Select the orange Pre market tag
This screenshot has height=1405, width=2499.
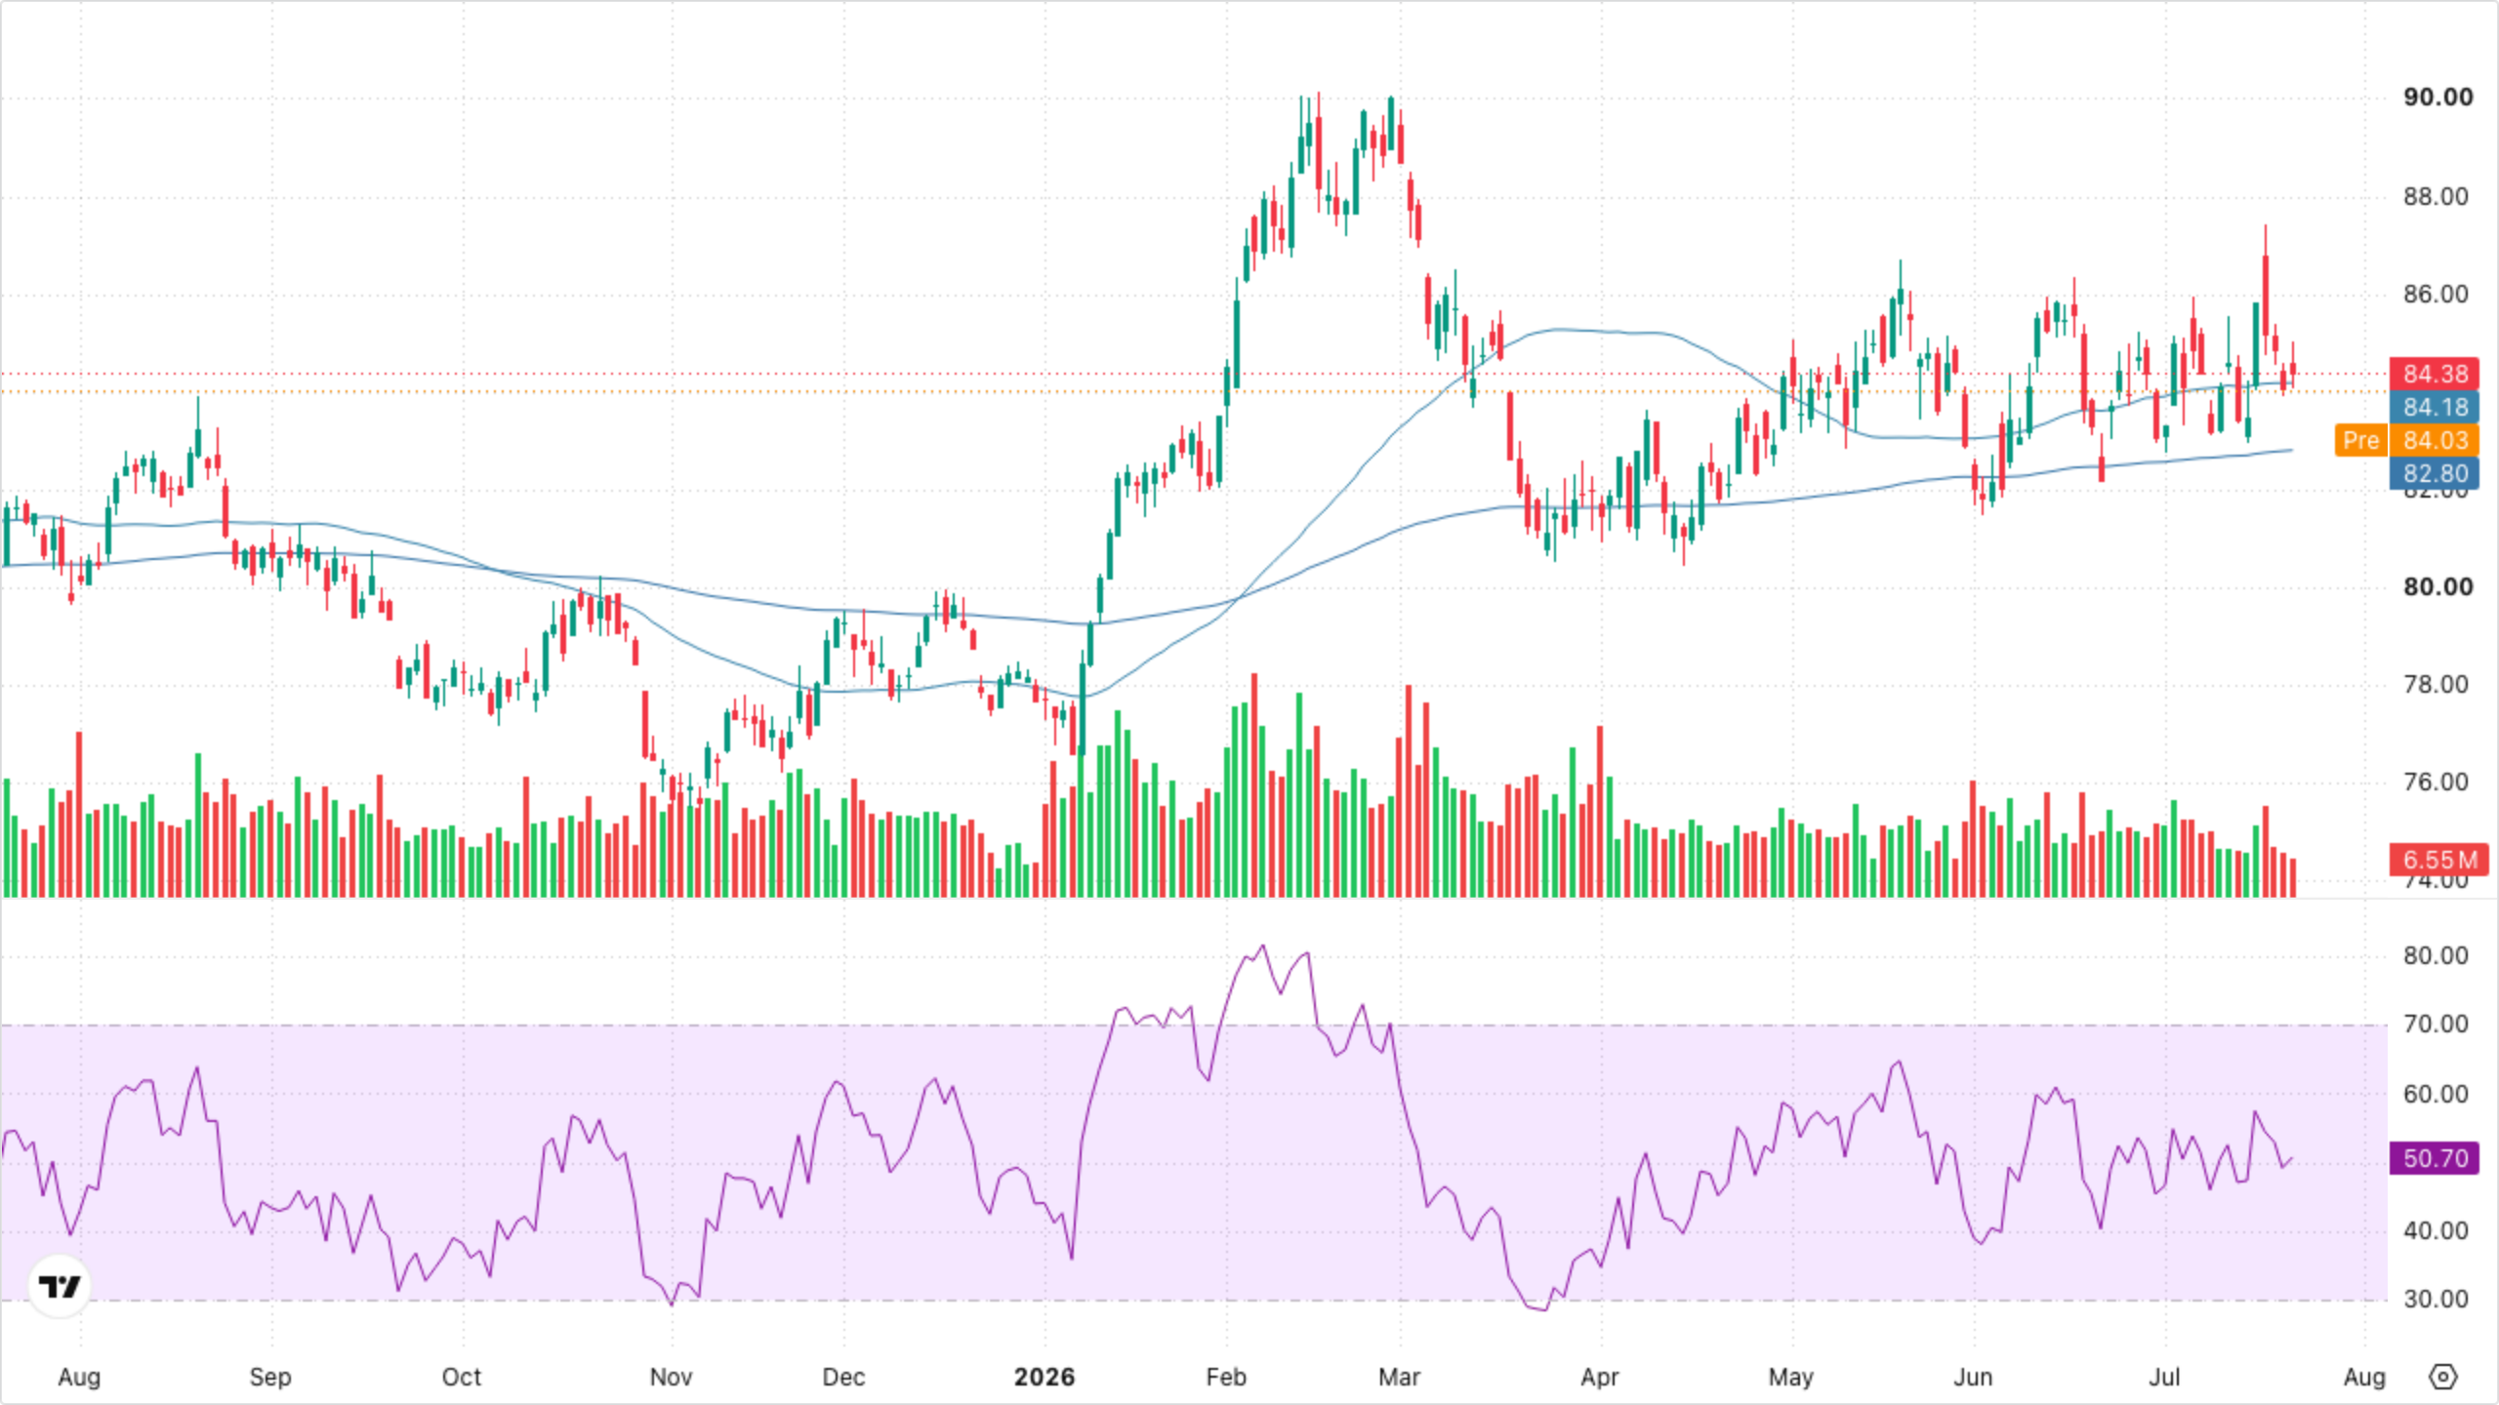tap(2360, 440)
